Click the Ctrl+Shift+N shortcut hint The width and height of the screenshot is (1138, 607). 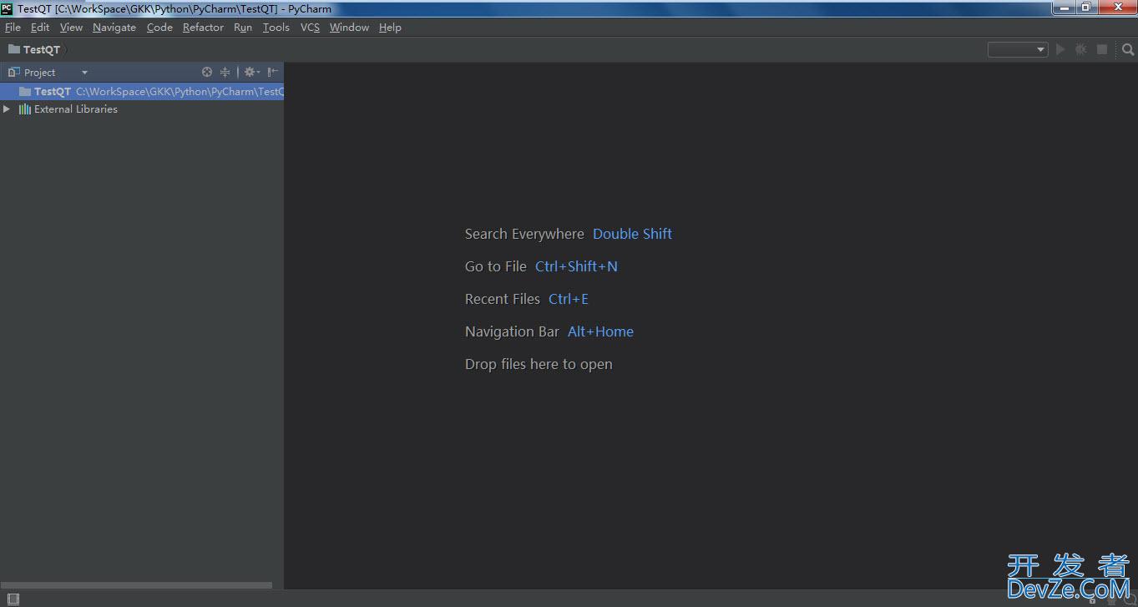click(x=576, y=266)
